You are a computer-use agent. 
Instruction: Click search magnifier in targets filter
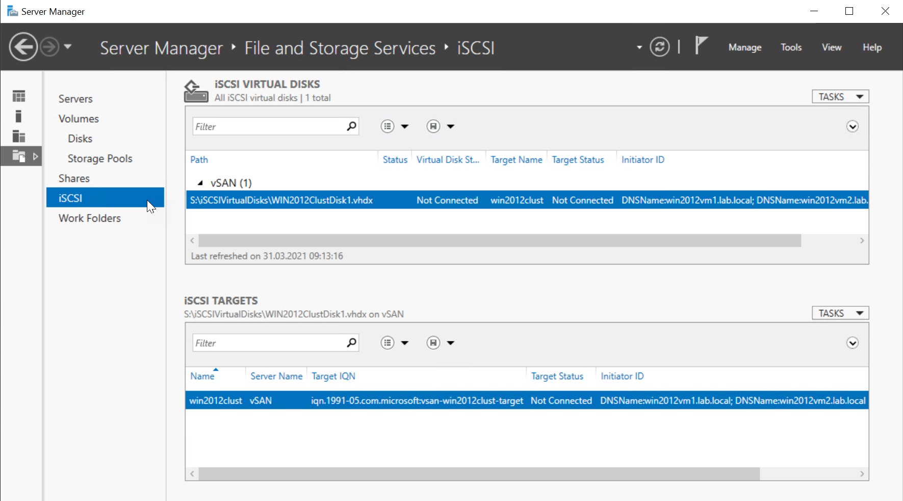pyautogui.click(x=351, y=342)
